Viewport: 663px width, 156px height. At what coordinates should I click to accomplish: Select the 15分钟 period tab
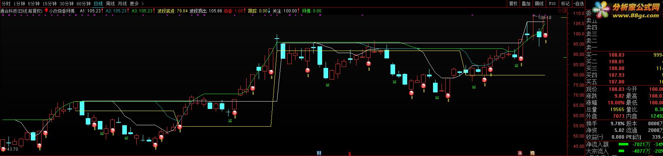coord(50,4)
